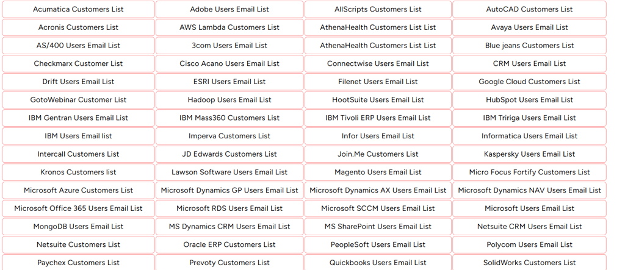Open Google Cloud Customers List
The width and height of the screenshot is (625, 270).
click(529, 82)
